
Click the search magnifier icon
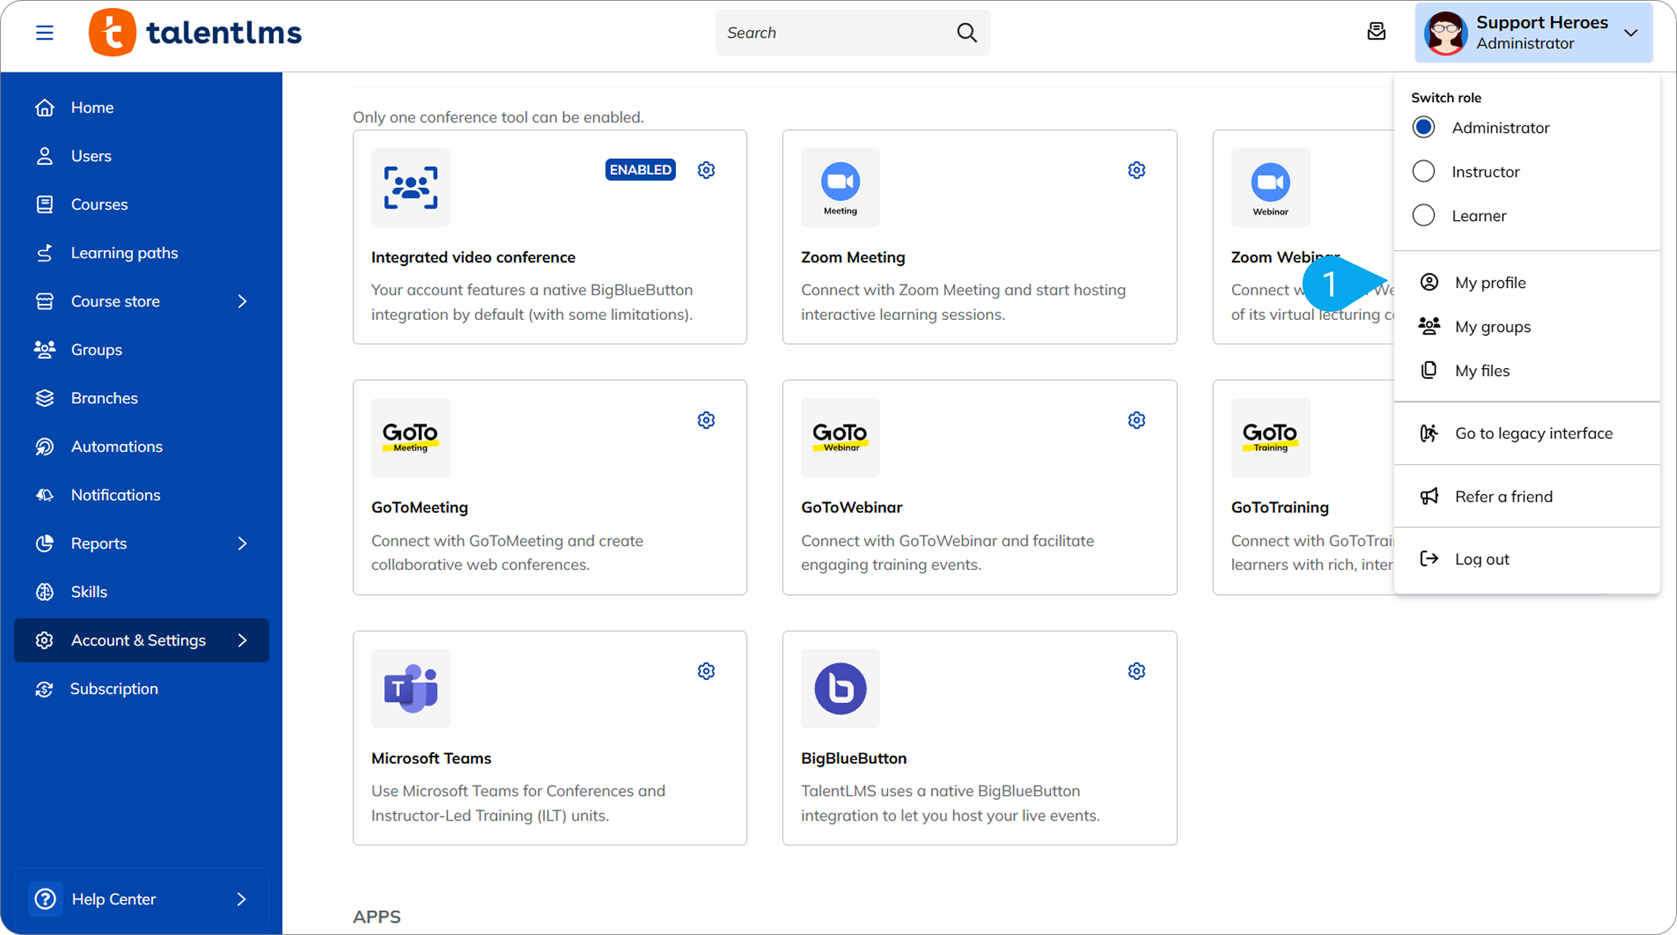pos(967,33)
